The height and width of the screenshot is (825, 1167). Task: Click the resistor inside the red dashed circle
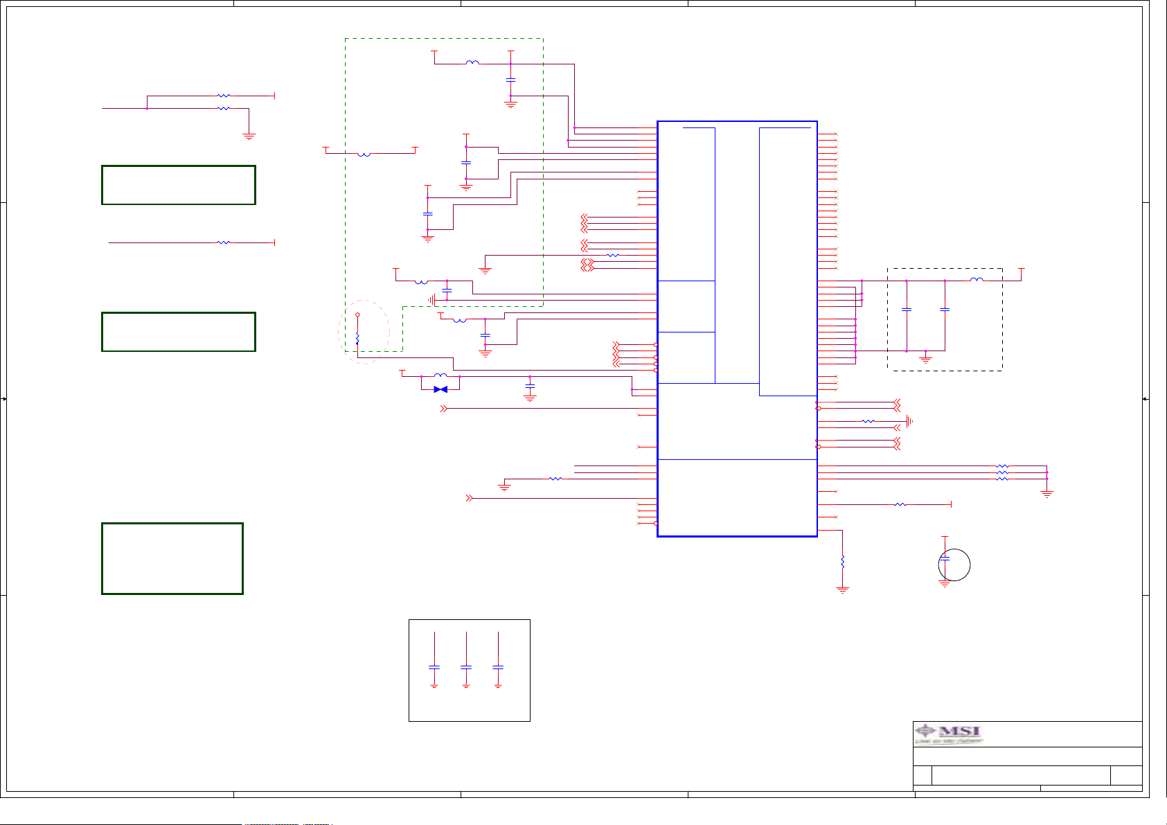[357, 338]
